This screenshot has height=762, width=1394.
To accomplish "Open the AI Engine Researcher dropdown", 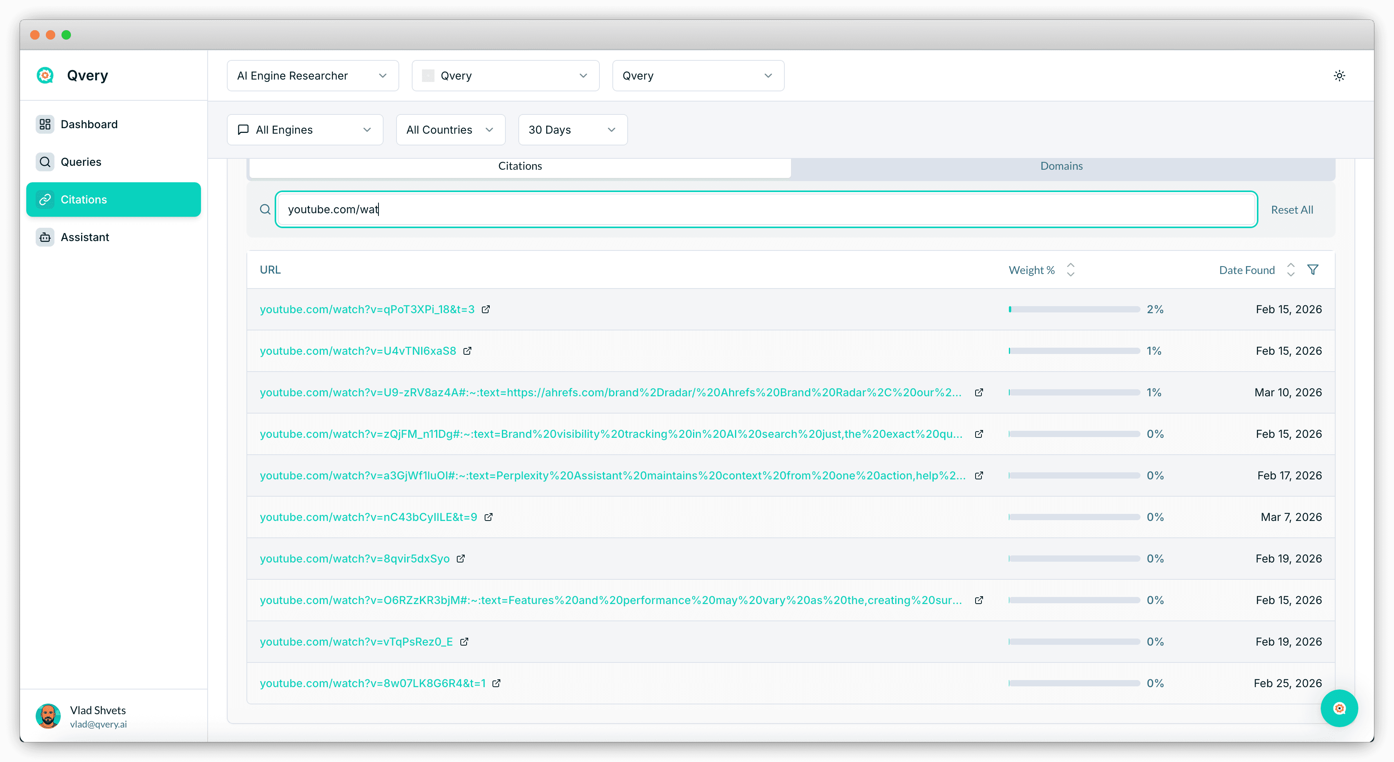I will tap(312, 76).
